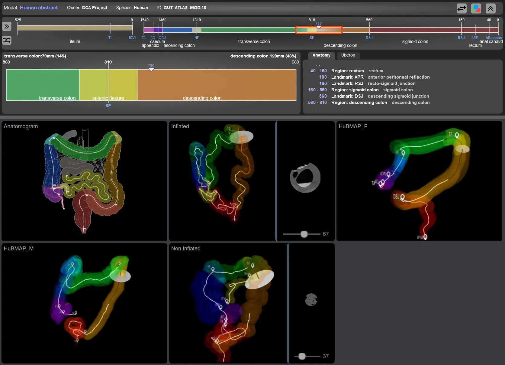Image resolution: width=505 pixels, height=365 pixels.
Task: Select 'Region: descending colon' row
Action: click(368, 103)
